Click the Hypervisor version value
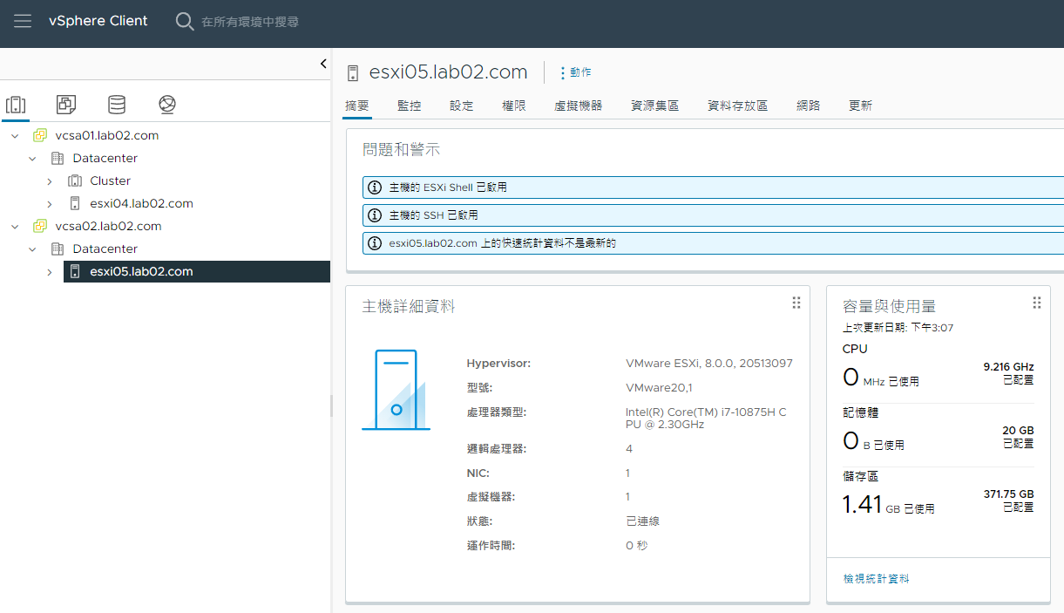Screen dimensions: 1064x613 click(709, 364)
